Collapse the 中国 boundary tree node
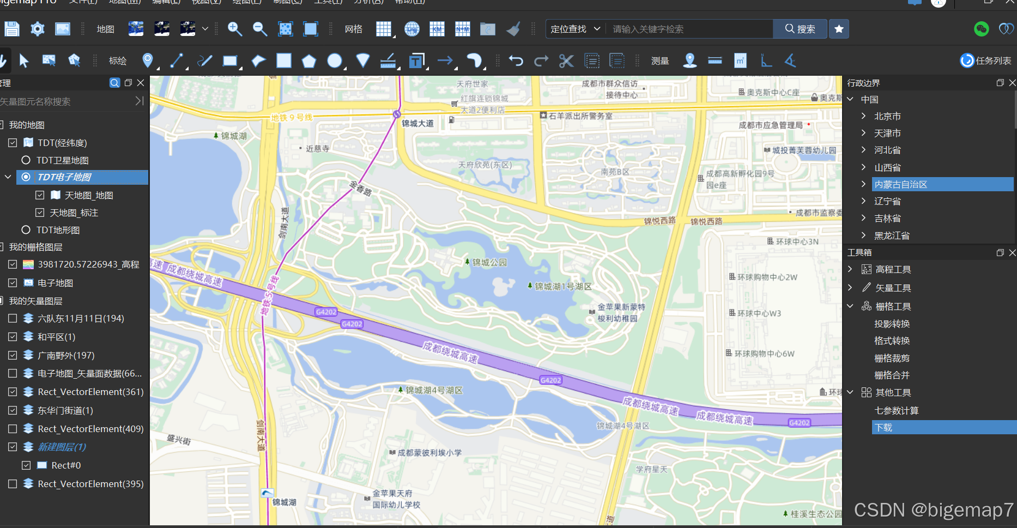The width and height of the screenshot is (1017, 528). point(850,99)
